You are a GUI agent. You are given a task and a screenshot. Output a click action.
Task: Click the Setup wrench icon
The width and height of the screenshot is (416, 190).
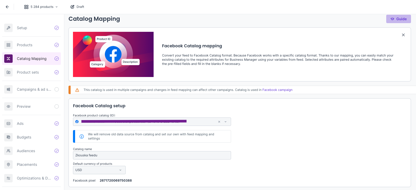coord(8,28)
